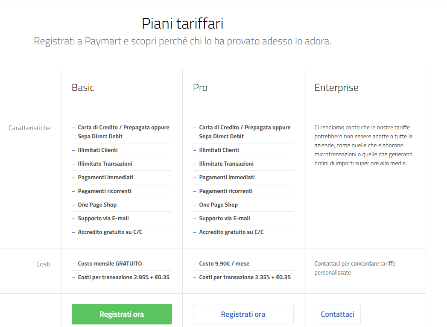Select the 'Pro' plan column header
The image size is (447, 327).
tap(200, 87)
